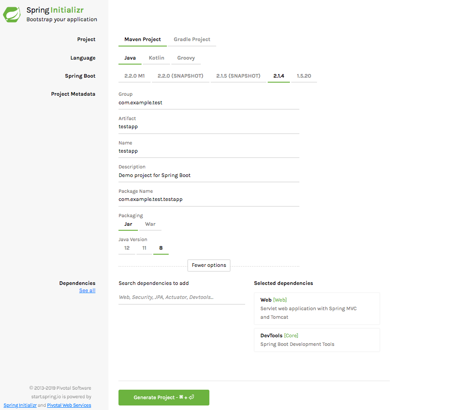
Task: Choose Kotlin language
Action: coord(156,58)
